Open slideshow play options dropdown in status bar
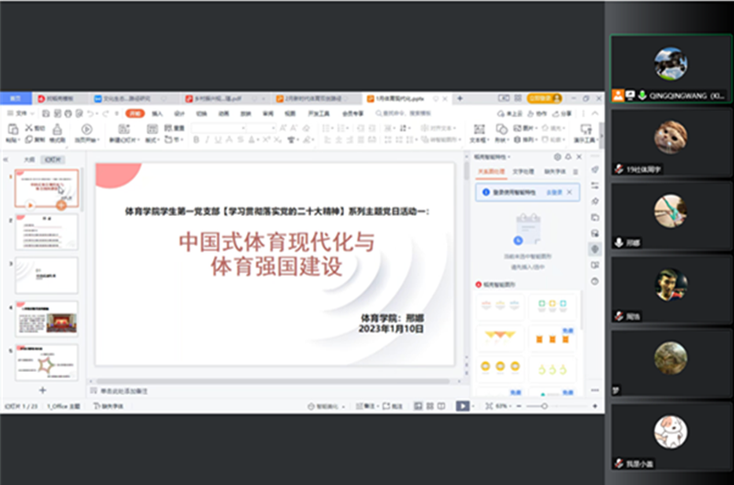The image size is (734, 485). (x=473, y=406)
